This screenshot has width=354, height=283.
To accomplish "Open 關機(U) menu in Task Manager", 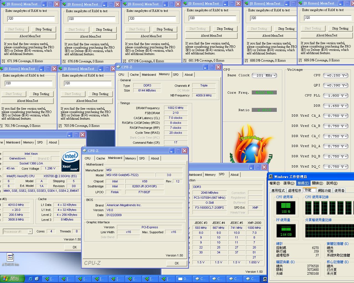I will coord(317,183).
